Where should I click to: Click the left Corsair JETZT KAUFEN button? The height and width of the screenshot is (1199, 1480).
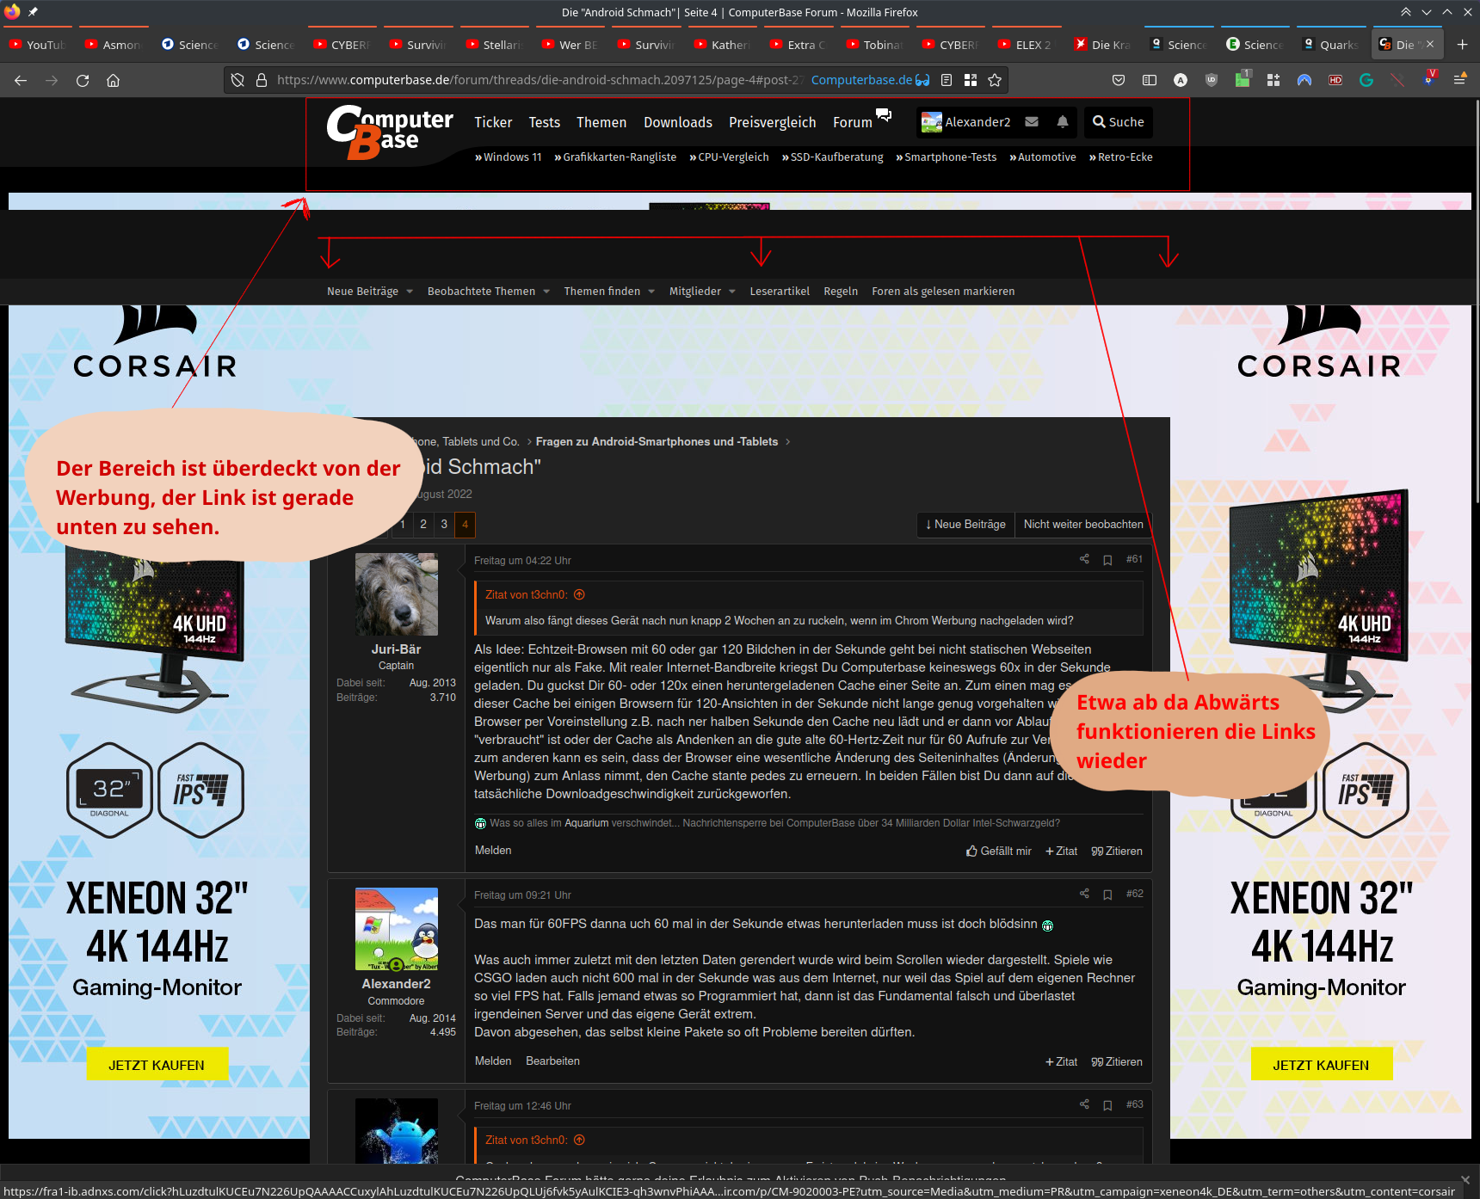[x=157, y=1065]
